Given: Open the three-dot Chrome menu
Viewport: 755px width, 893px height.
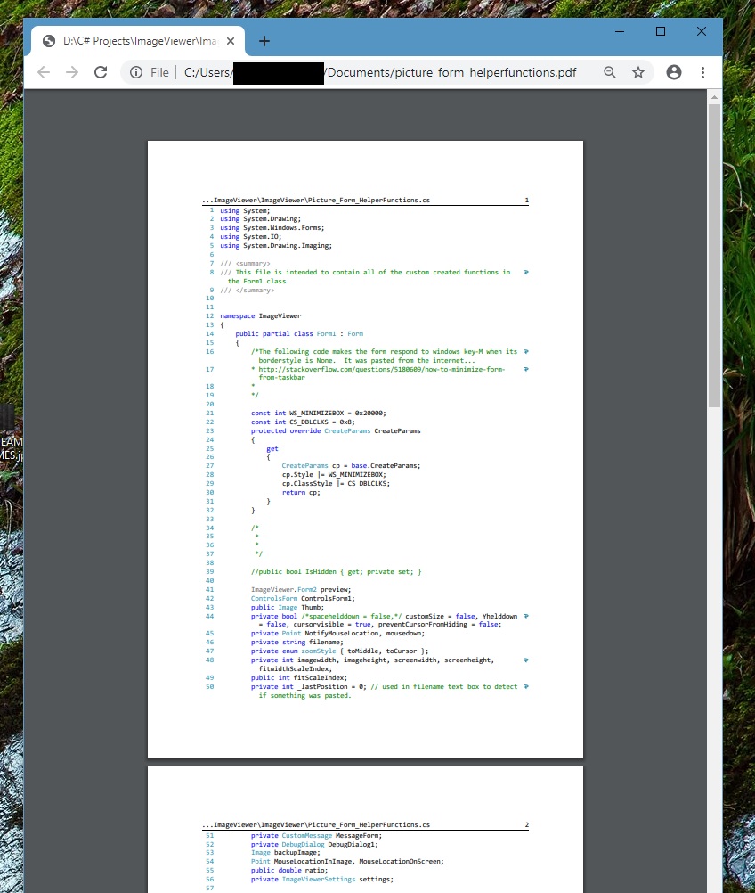Looking at the screenshot, I should [702, 72].
